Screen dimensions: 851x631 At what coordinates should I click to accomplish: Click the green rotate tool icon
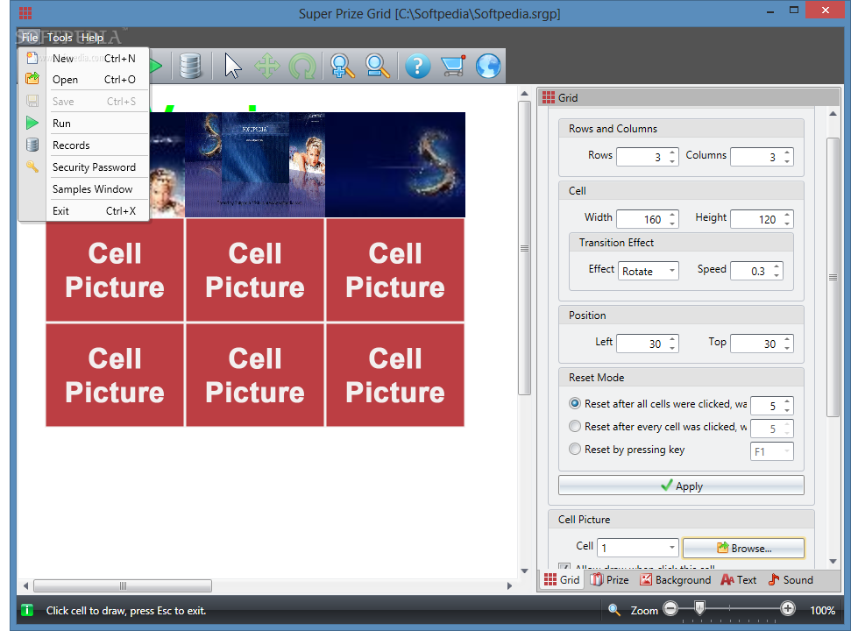click(x=302, y=67)
